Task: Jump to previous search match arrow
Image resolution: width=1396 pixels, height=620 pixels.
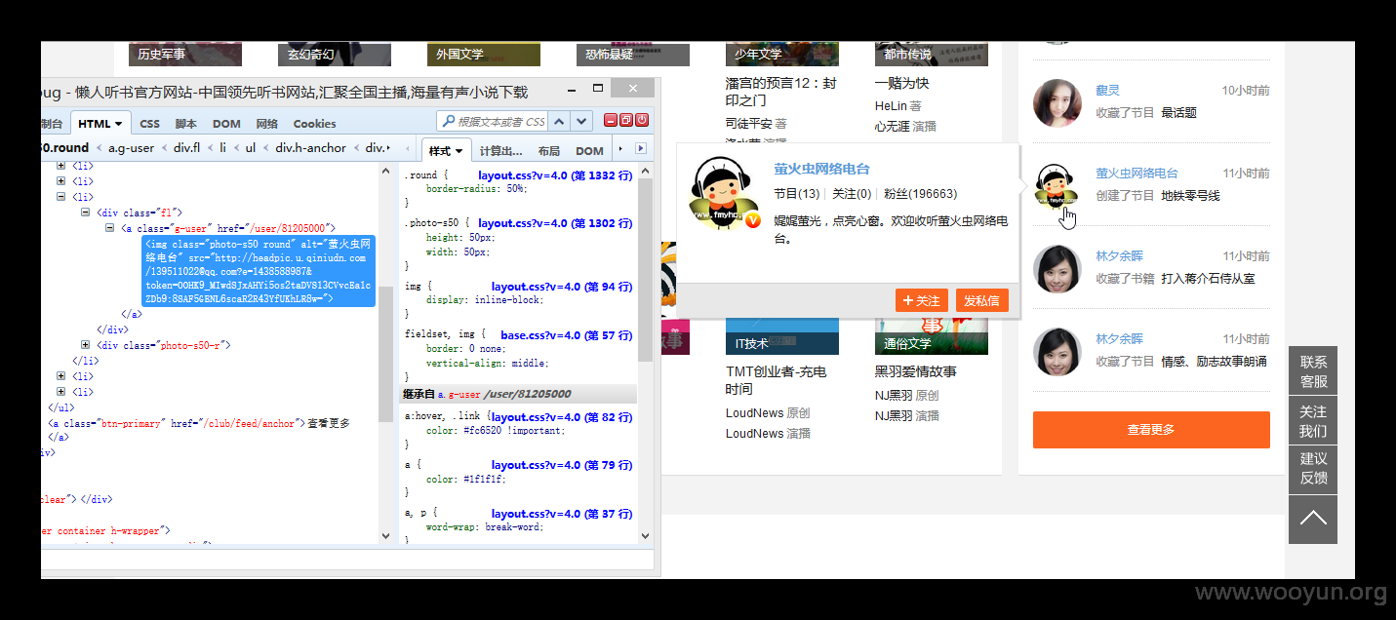Action: click(560, 122)
